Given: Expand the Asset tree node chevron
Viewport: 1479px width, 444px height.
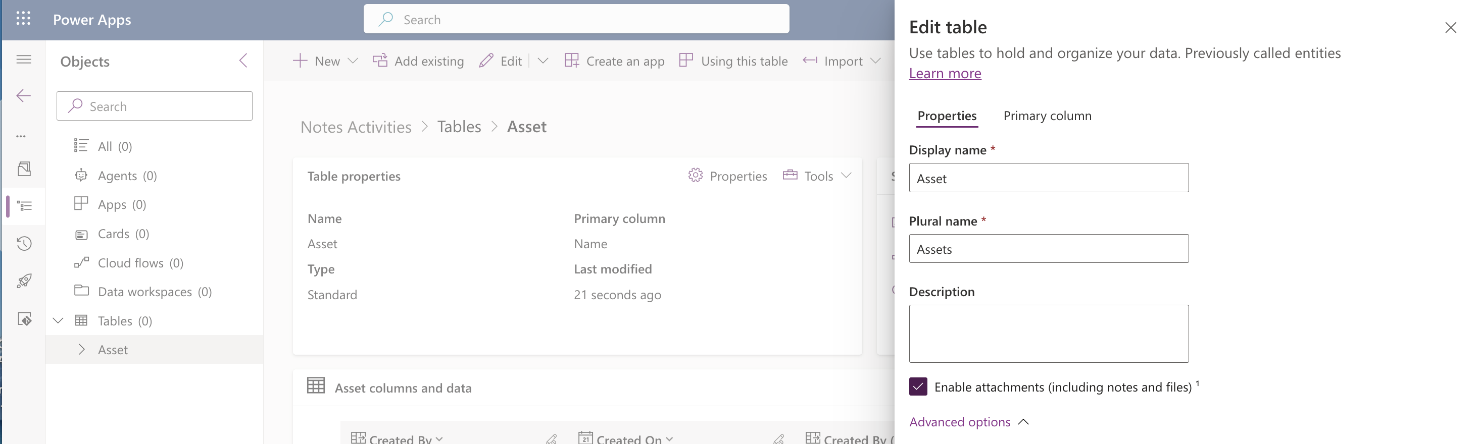Looking at the screenshot, I should click(81, 349).
